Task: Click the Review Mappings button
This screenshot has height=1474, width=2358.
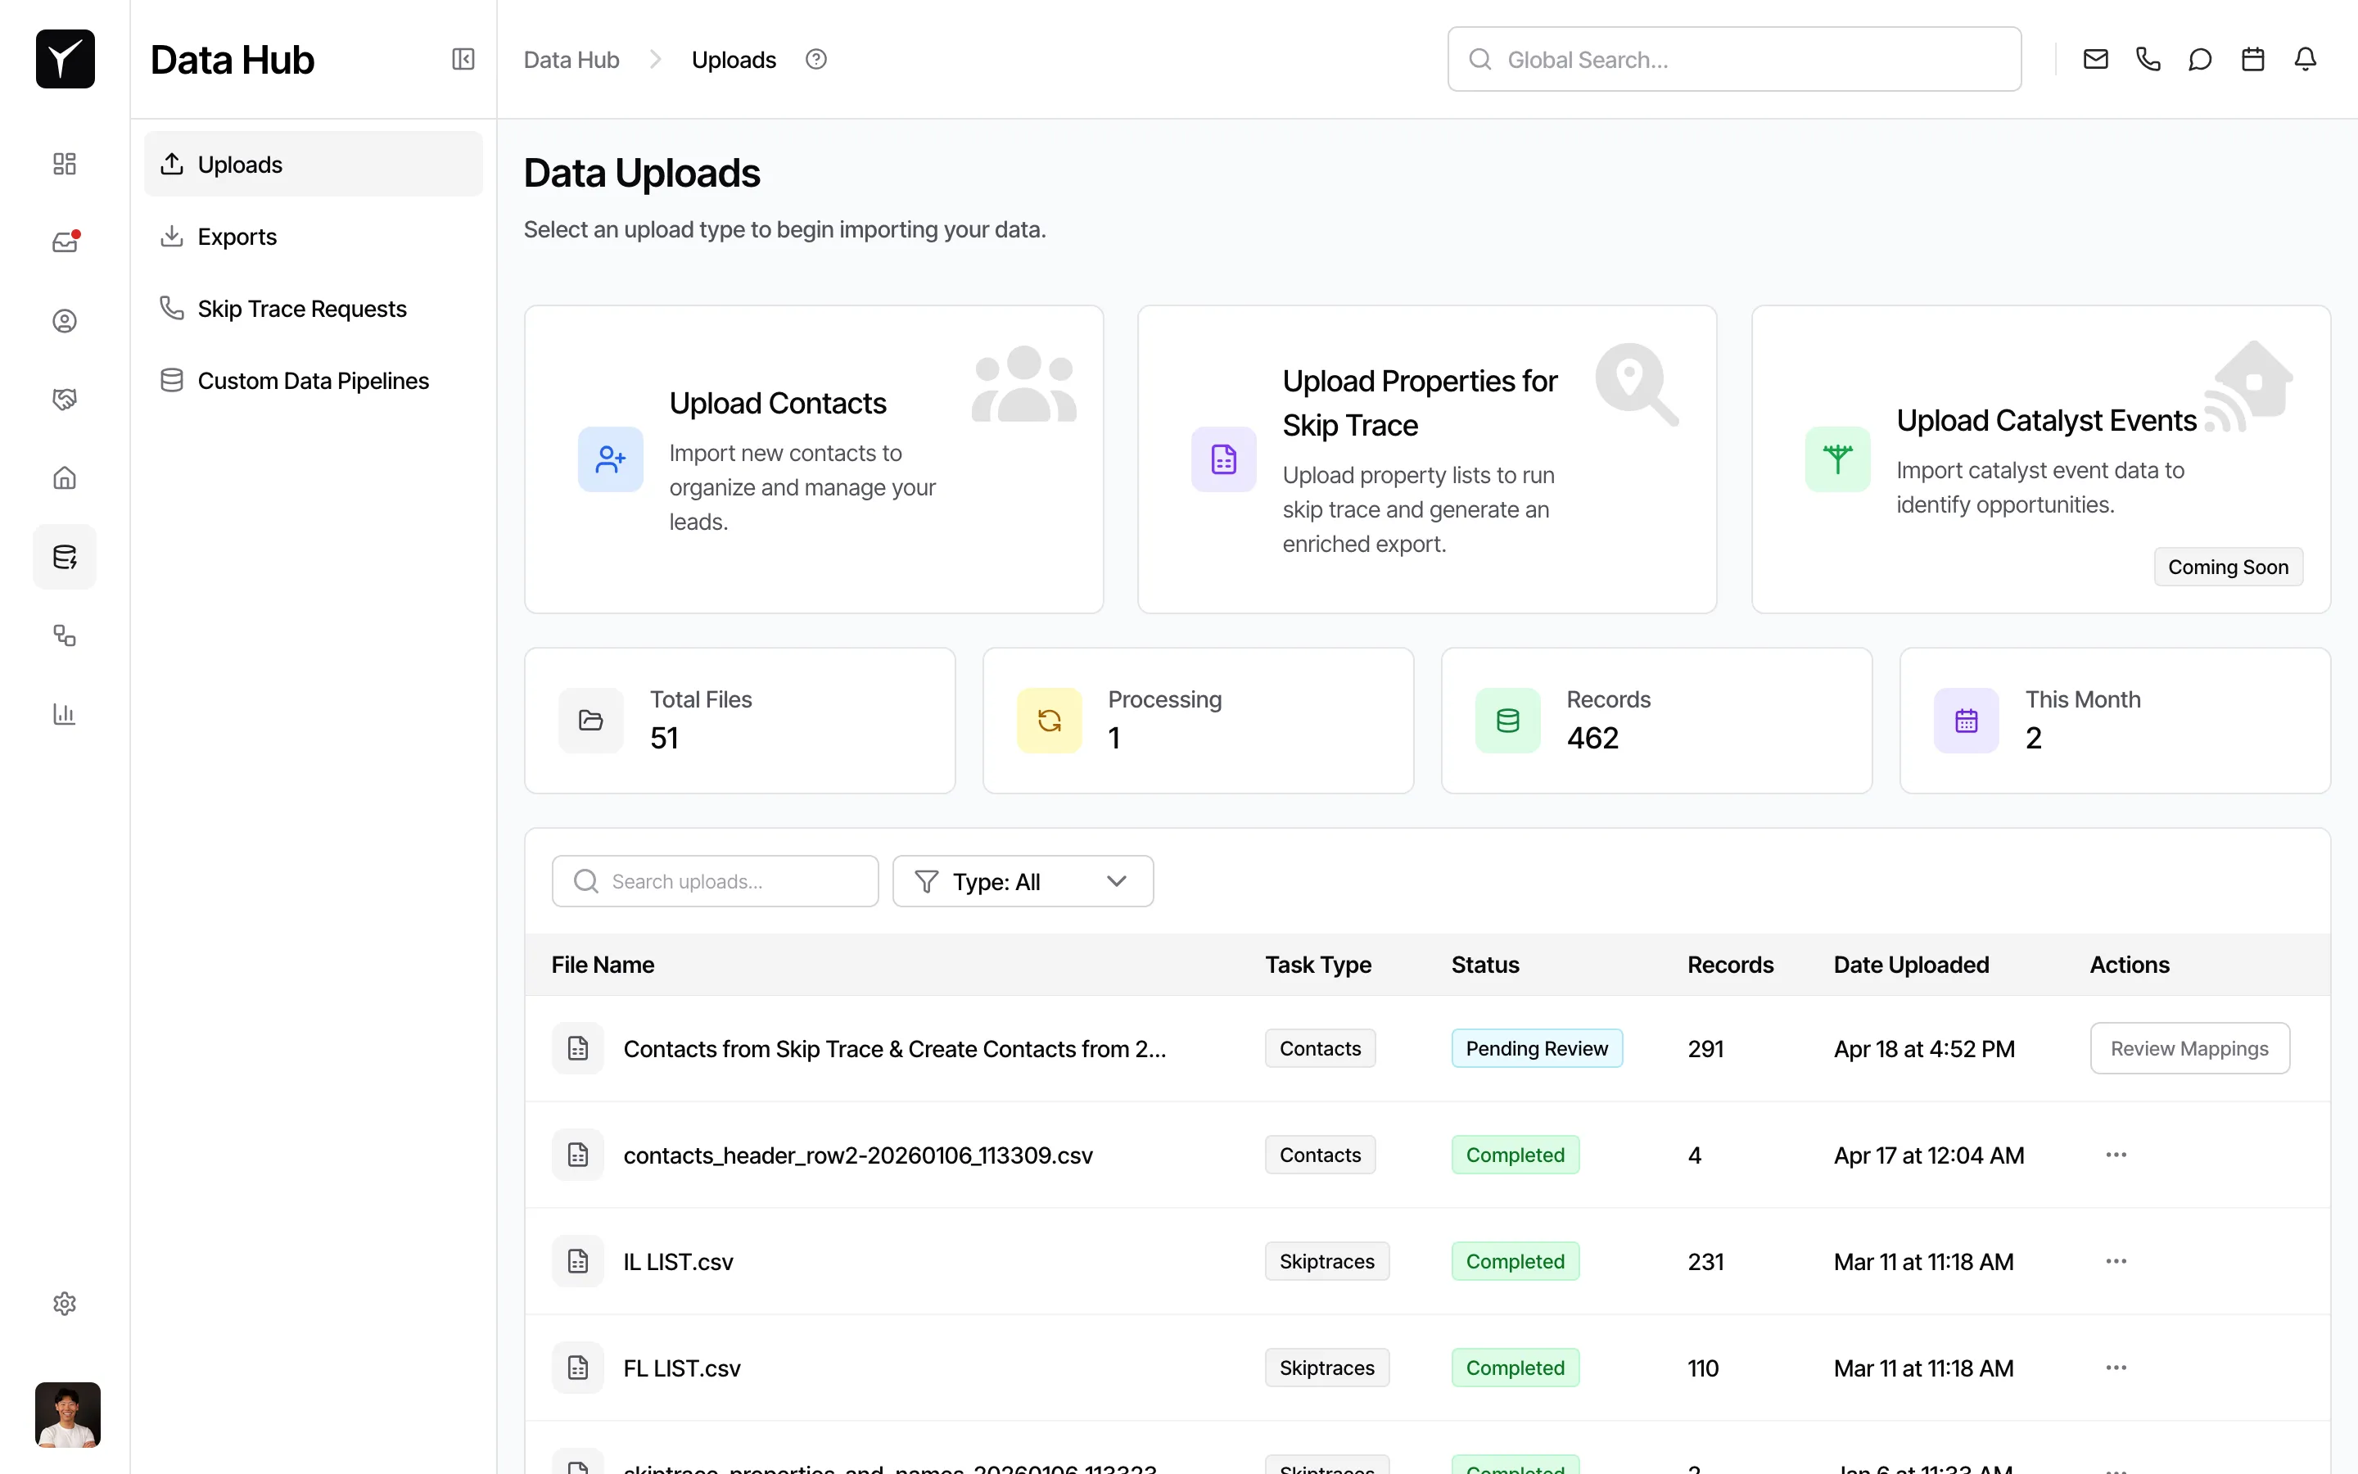Action: [x=2189, y=1048]
